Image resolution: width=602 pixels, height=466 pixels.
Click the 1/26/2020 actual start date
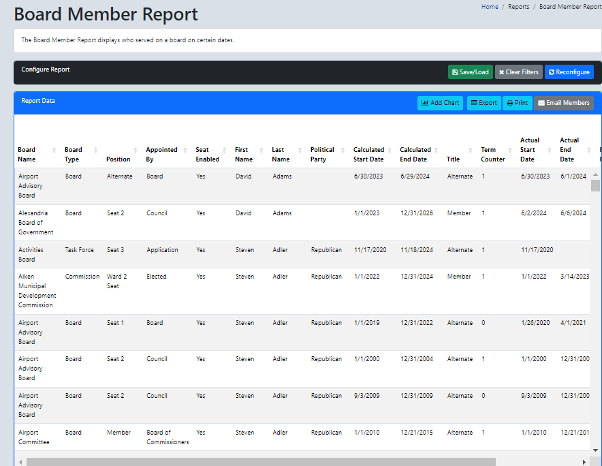(x=535, y=323)
